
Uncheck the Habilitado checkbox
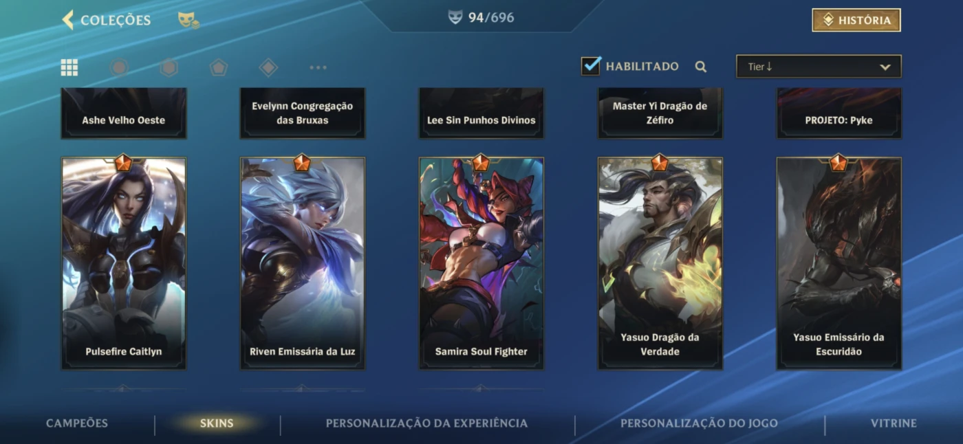(x=591, y=65)
